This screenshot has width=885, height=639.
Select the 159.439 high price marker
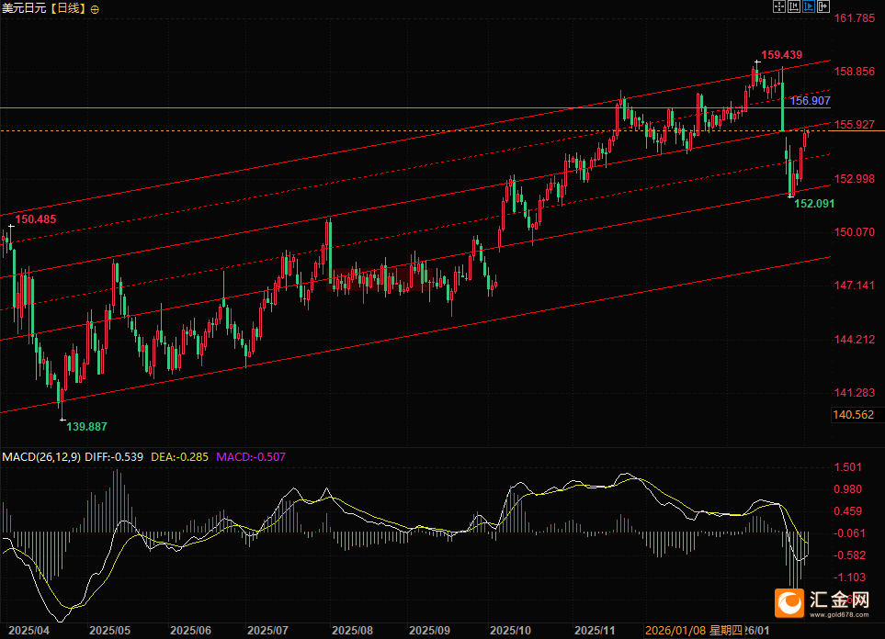point(782,54)
